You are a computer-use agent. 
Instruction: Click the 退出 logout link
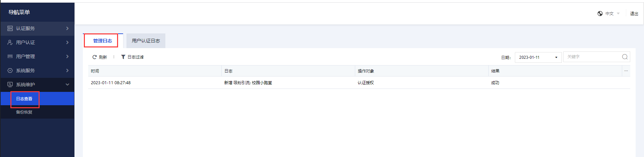[x=634, y=14]
